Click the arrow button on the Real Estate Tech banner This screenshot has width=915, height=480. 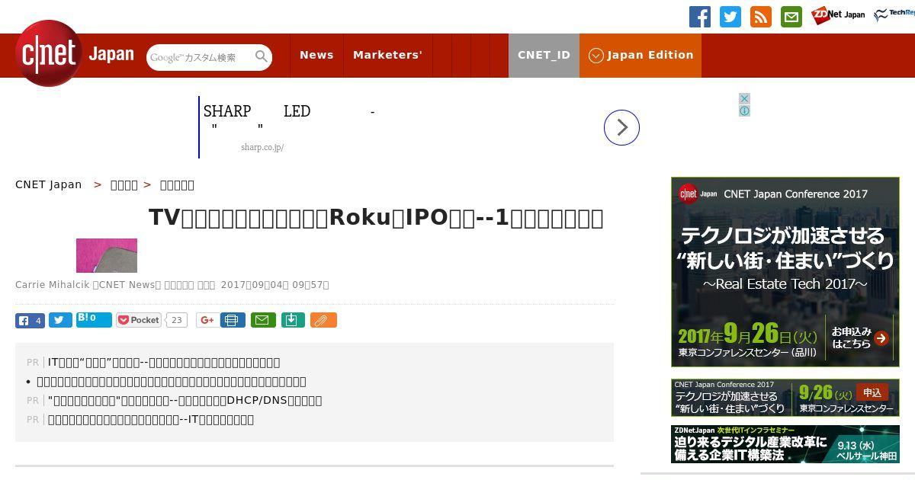[x=881, y=338]
